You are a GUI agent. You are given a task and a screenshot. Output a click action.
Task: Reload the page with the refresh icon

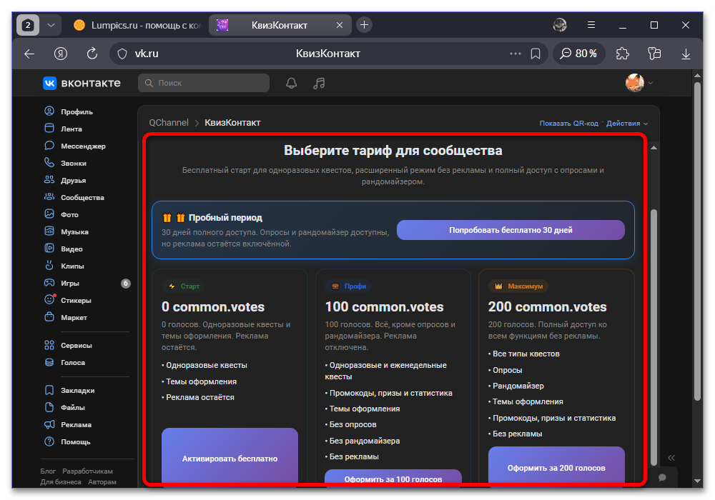point(92,54)
